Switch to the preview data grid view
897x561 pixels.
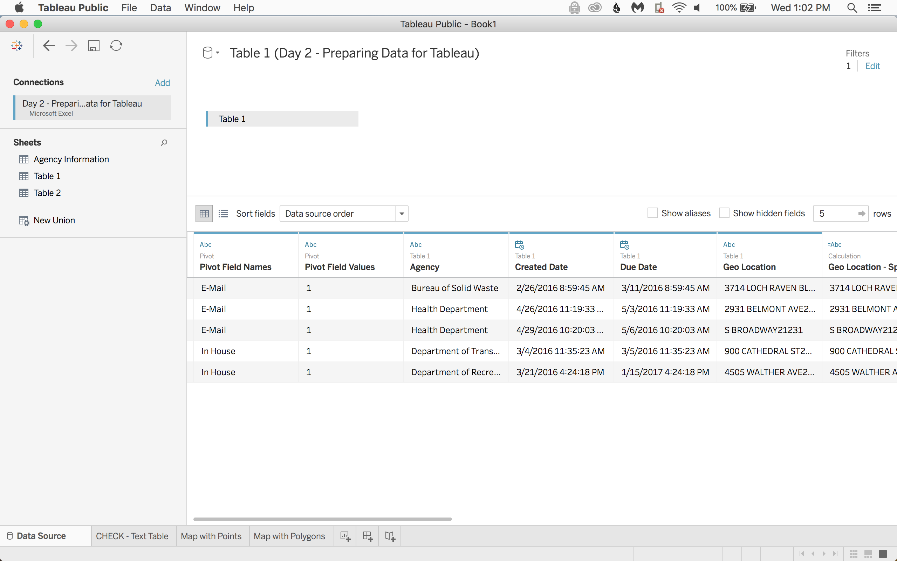tap(204, 214)
